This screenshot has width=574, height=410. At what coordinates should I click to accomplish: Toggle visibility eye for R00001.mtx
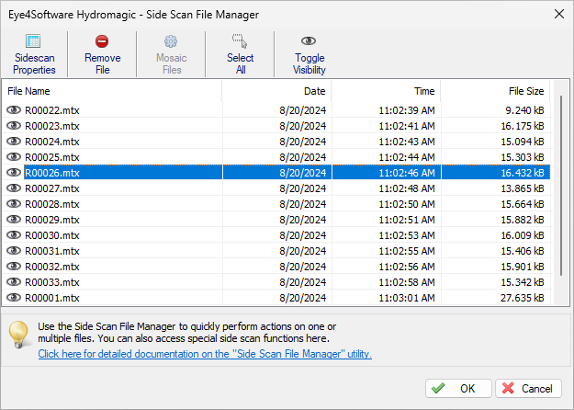tap(14, 298)
